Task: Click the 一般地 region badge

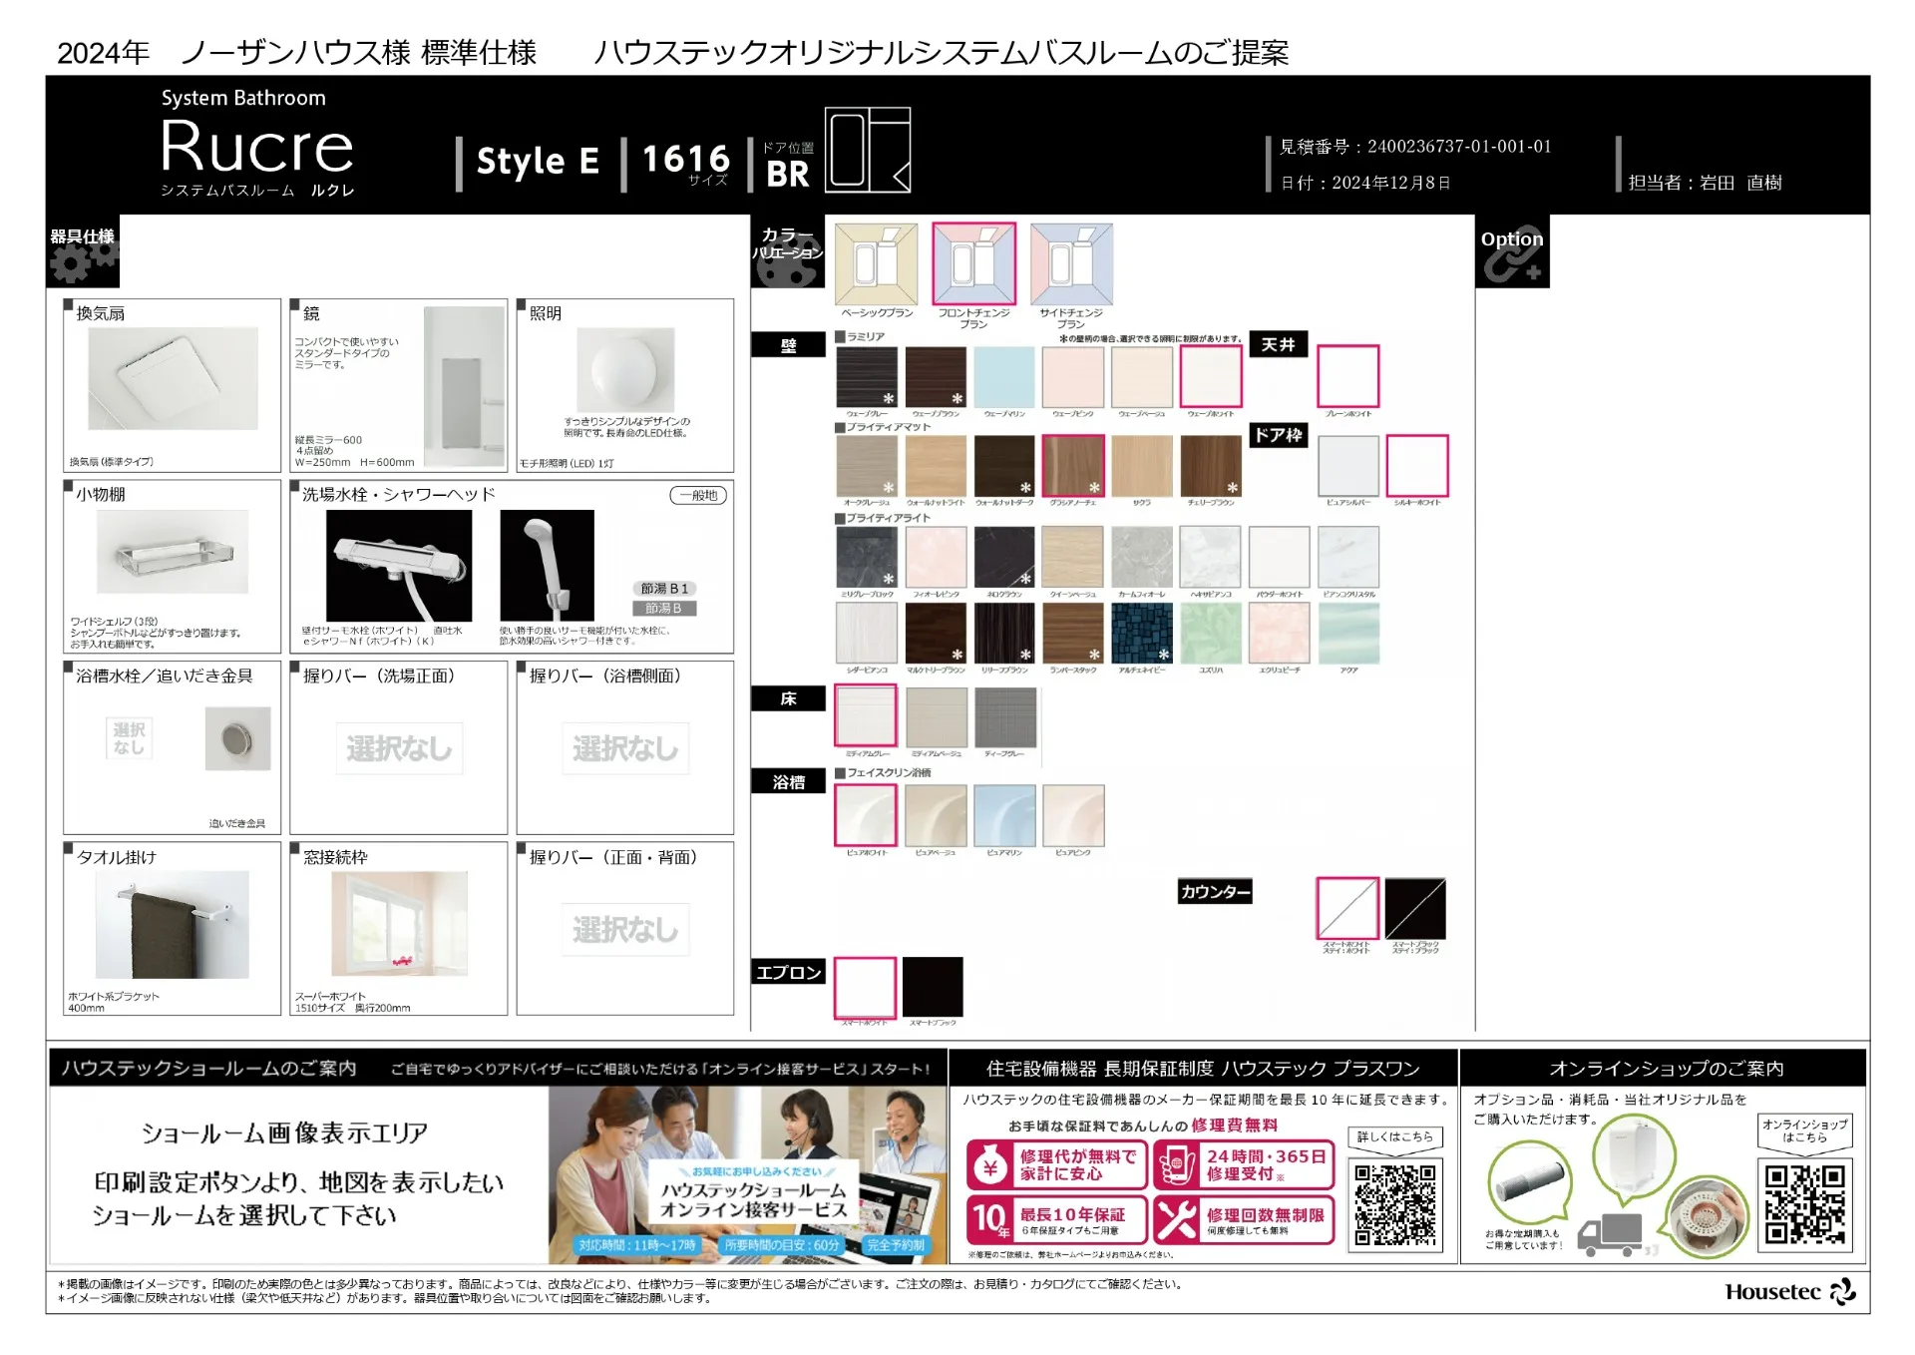Action: pos(698,495)
